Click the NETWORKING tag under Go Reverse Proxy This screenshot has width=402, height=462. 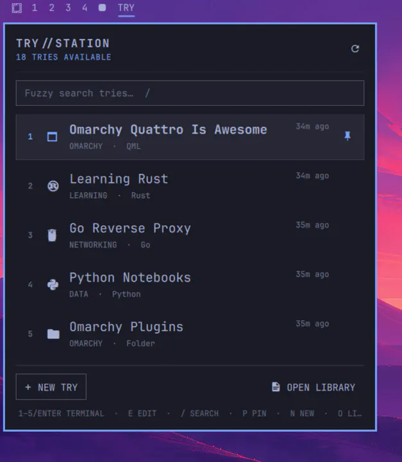(93, 244)
